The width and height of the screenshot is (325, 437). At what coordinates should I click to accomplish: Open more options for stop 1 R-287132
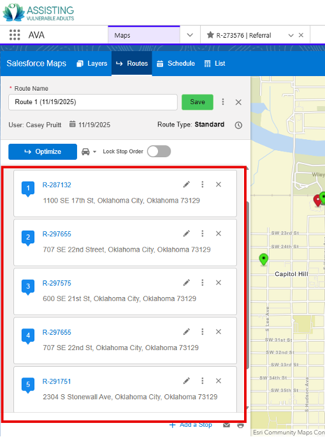click(203, 184)
